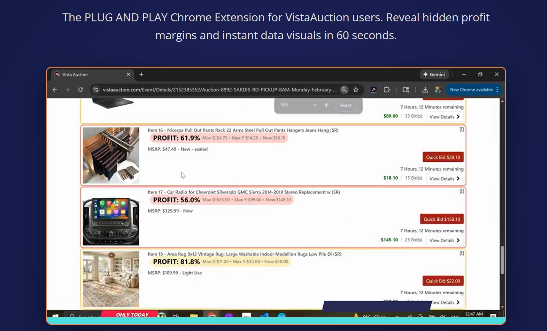This screenshot has width=547, height=331.
Task: Click the scrollbar's up arrow
Action: (502, 101)
